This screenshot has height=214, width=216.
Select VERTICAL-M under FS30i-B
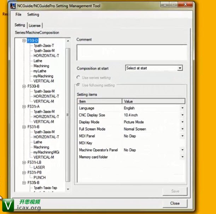tap(44, 101)
